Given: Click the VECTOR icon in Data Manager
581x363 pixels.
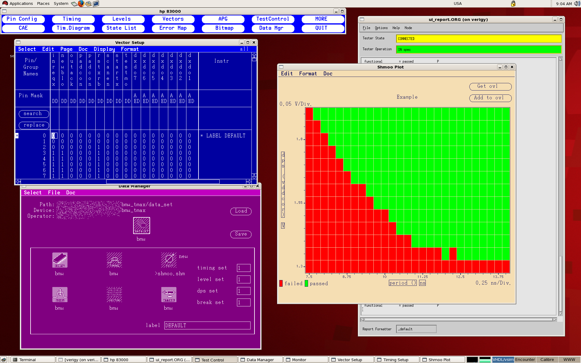Looking at the screenshot, I should click(114, 294).
